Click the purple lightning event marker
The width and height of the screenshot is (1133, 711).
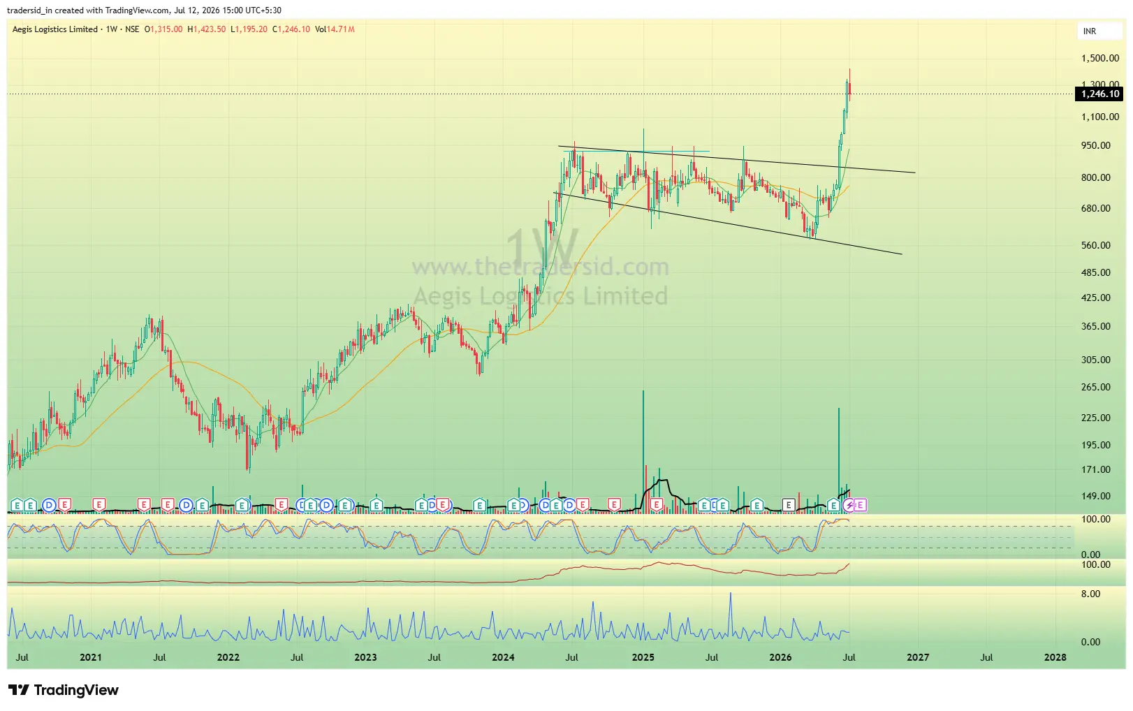point(849,504)
